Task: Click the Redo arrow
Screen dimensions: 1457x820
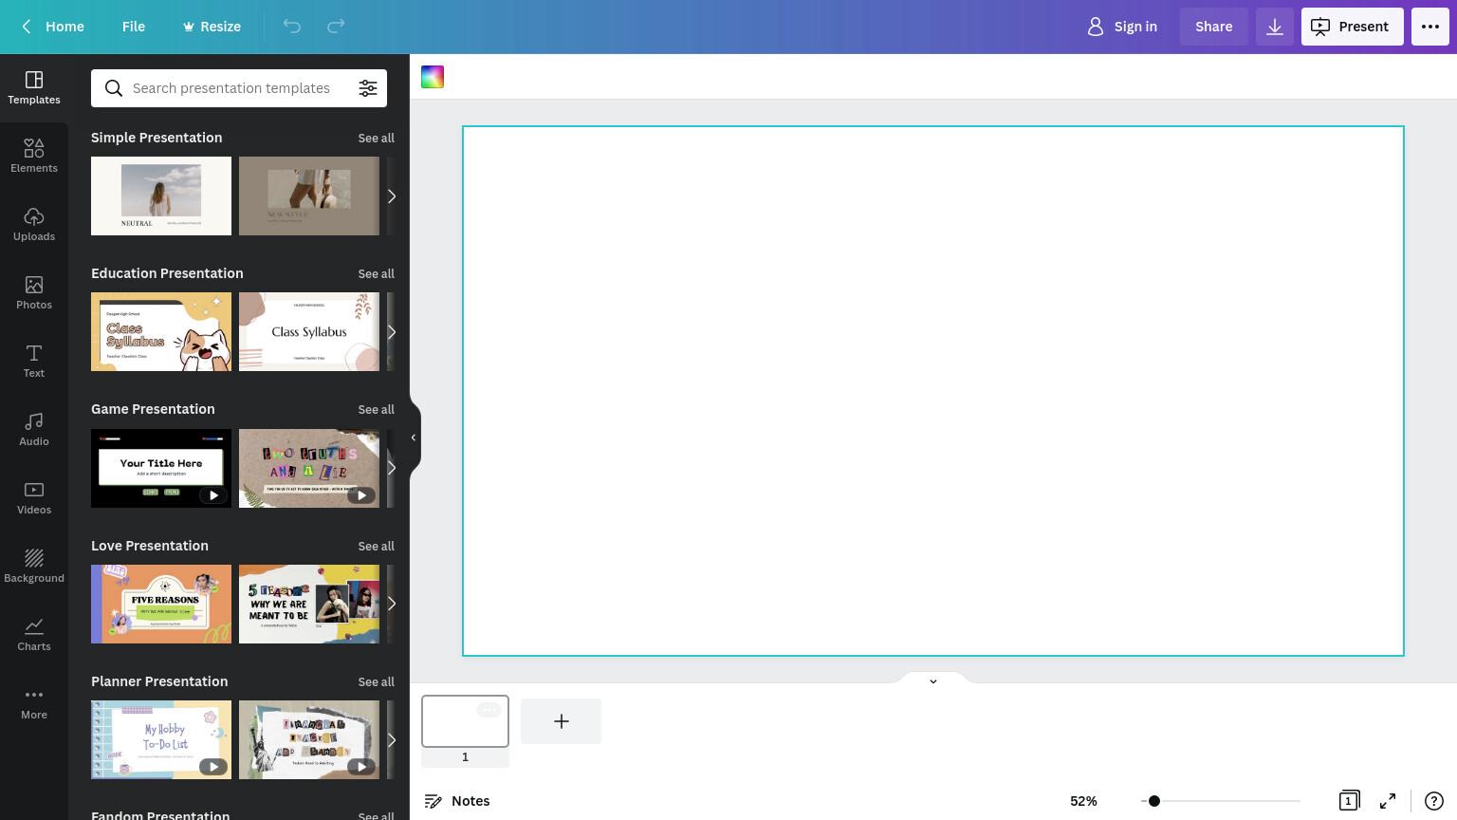Action: point(336,27)
